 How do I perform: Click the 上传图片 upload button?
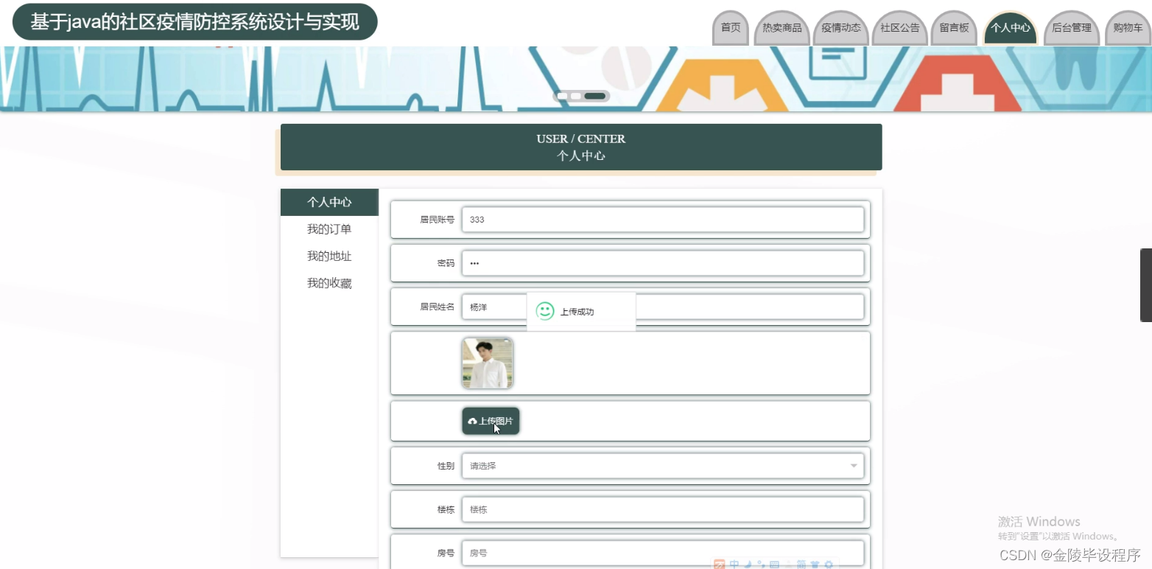[491, 421]
